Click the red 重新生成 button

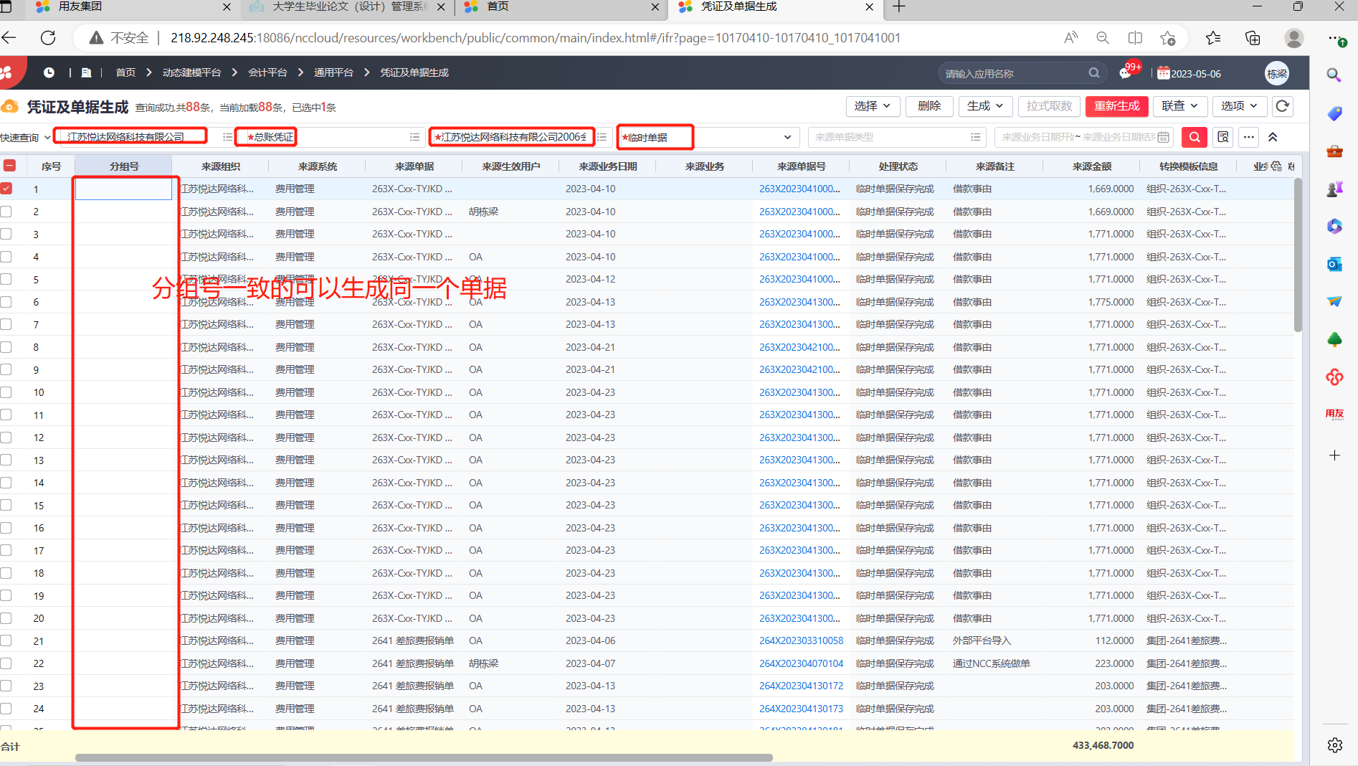(x=1116, y=106)
